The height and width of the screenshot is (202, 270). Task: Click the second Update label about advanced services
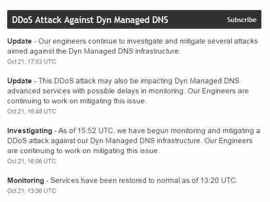[20, 81]
